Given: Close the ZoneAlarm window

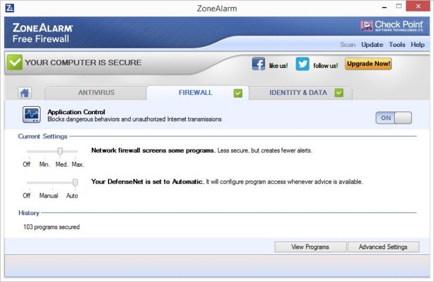Looking at the screenshot, I should [418, 6].
